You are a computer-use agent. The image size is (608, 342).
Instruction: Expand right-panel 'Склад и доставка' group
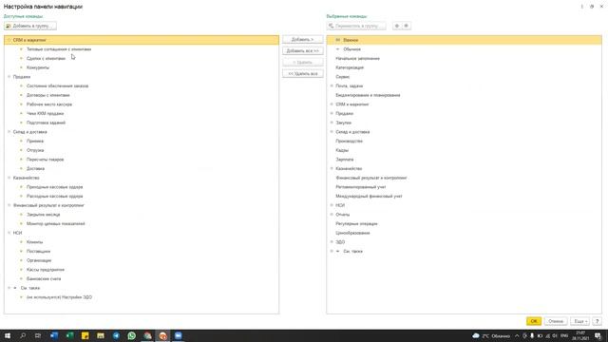(x=332, y=132)
